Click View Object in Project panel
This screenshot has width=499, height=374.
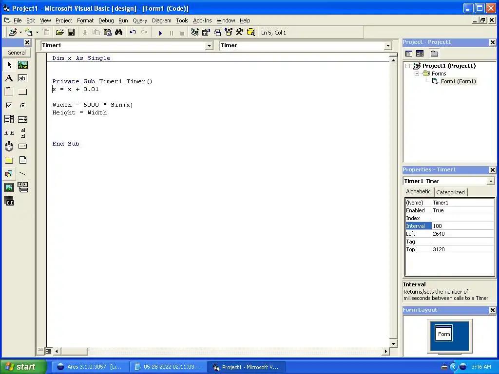click(x=420, y=54)
